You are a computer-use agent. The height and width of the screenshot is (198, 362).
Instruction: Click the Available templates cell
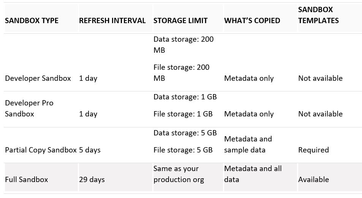313,179
